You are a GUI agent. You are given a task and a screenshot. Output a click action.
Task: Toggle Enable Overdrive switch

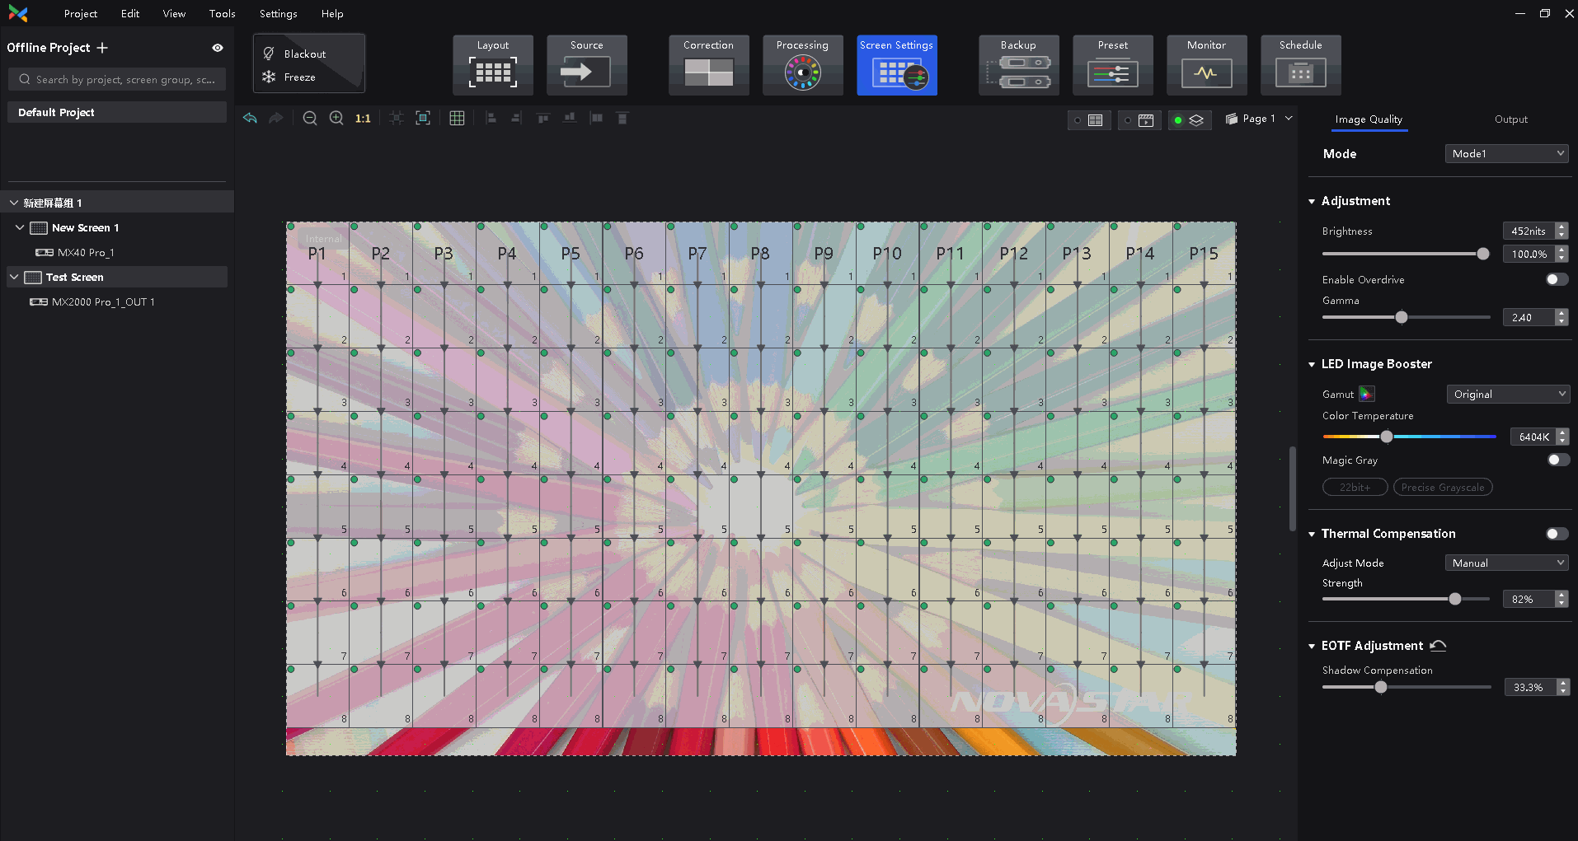1557,279
